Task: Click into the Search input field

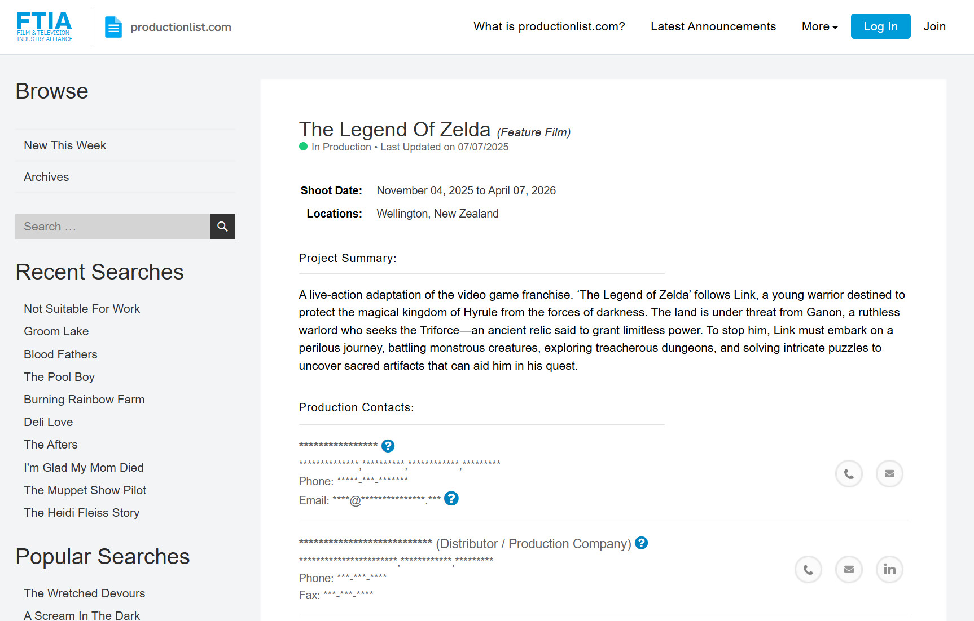Action: pos(112,227)
